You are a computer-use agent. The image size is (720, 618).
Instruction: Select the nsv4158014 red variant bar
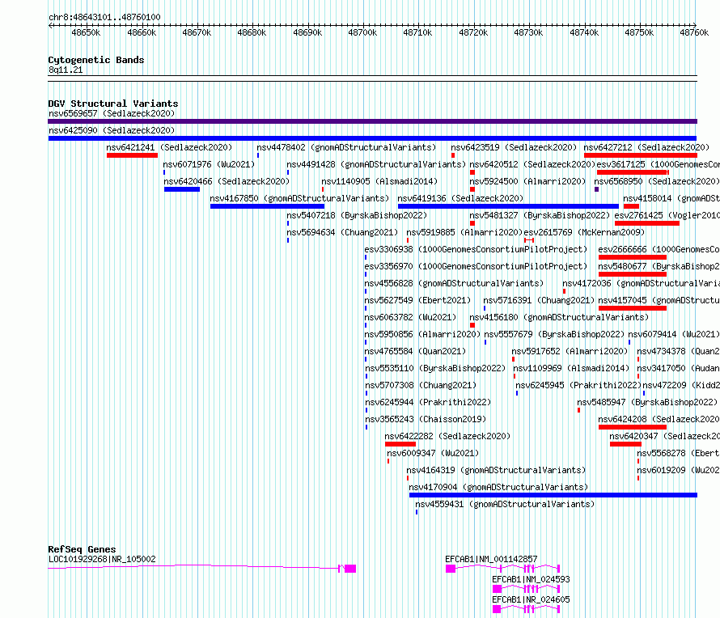tap(631, 206)
